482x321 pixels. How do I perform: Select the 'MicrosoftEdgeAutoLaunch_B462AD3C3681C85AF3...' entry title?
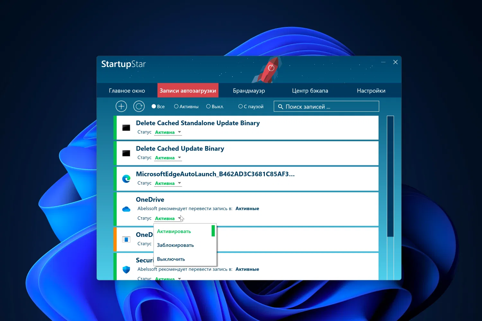click(x=215, y=174)
